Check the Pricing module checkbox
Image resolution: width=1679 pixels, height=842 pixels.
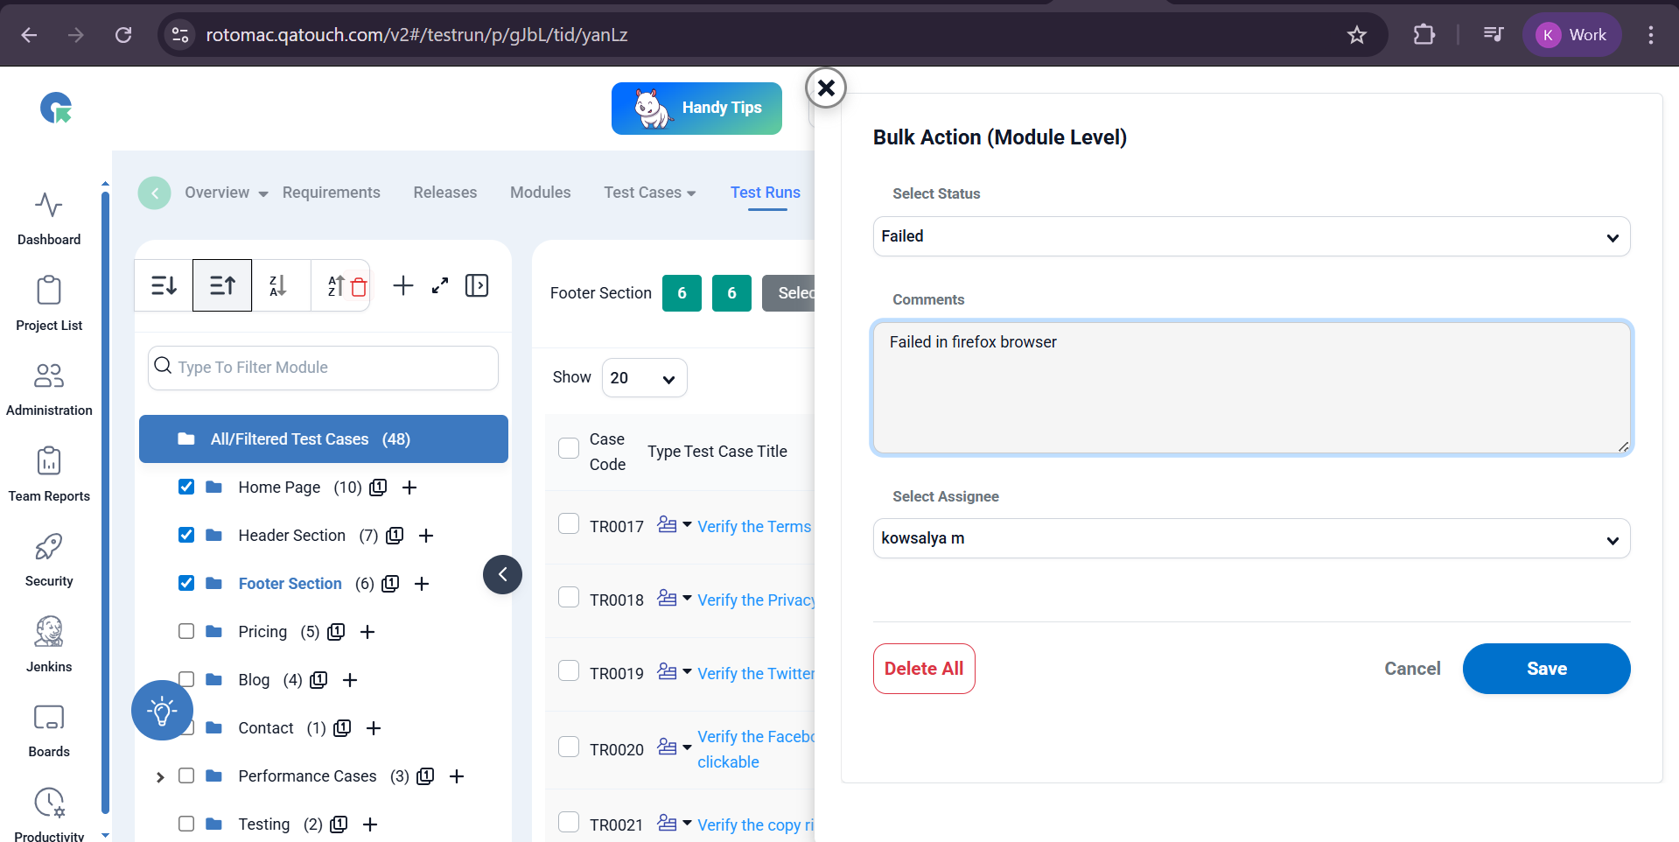[186, 631]
